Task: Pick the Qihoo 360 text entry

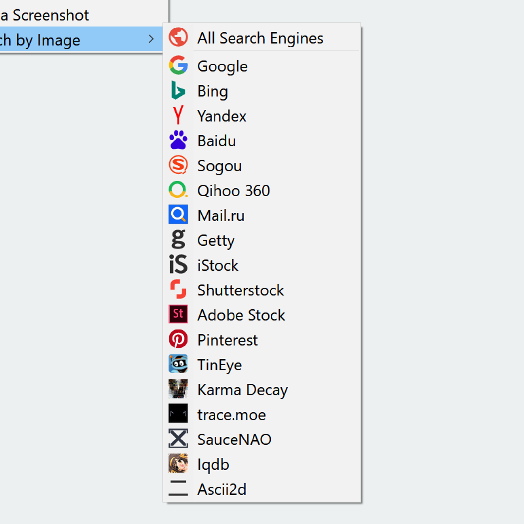Action: (x=234, y=191)
